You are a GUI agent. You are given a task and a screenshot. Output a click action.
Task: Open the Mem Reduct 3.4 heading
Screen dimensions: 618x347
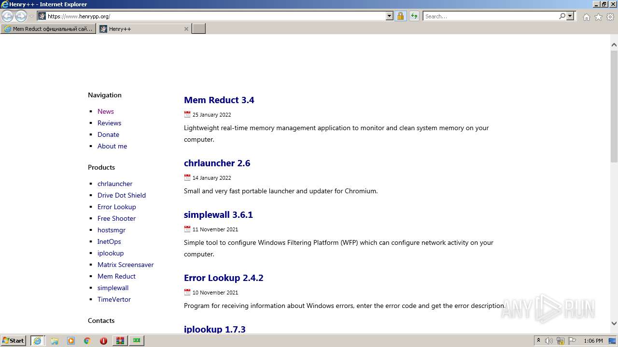click(x=219, y=100)
